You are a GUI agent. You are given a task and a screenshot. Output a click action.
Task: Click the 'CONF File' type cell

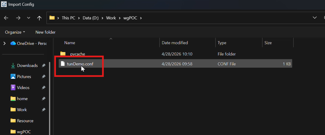(227, 64)
